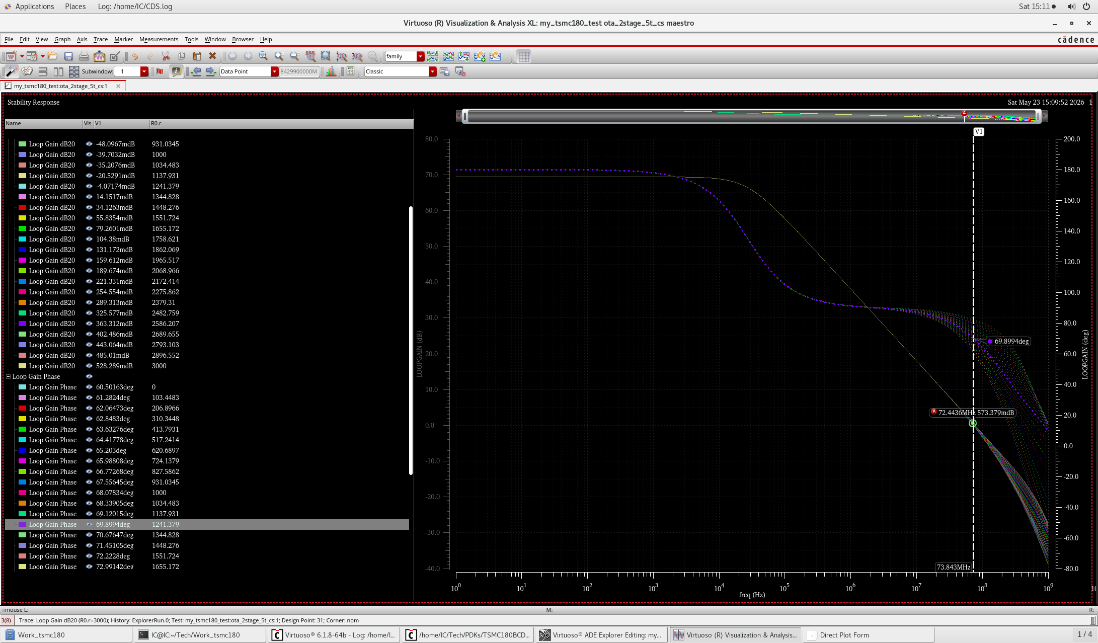Click the legend vertical scrollbar
1098x643 pixels.
point(411,340)
